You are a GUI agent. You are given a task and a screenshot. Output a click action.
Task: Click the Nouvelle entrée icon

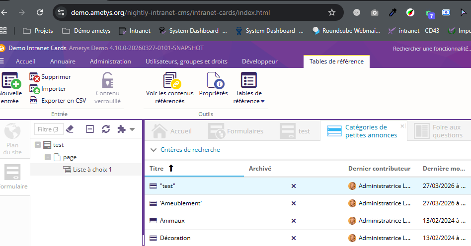[10, 80]
